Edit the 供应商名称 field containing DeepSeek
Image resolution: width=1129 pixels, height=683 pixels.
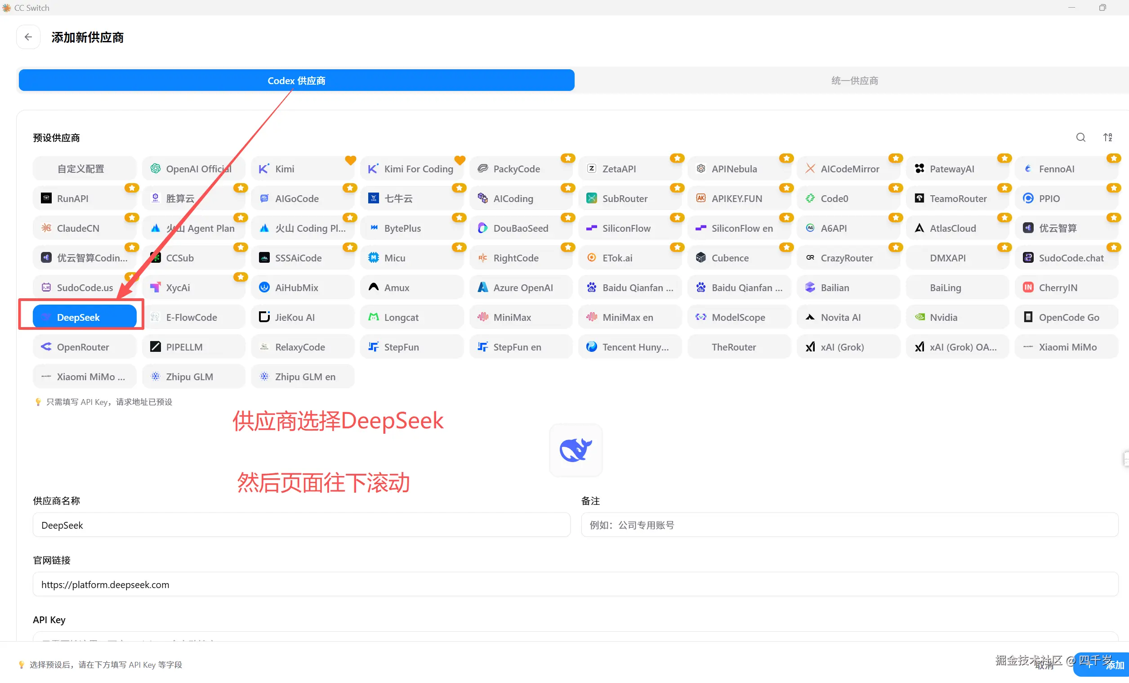[302, 526]
